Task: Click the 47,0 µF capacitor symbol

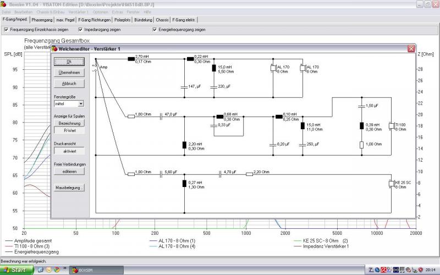Action: pyautogui.click(x=161, y=117)
